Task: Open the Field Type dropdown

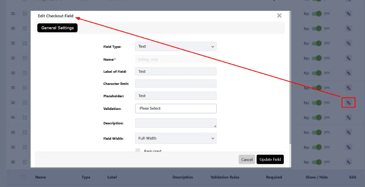Action: (176, 46)
